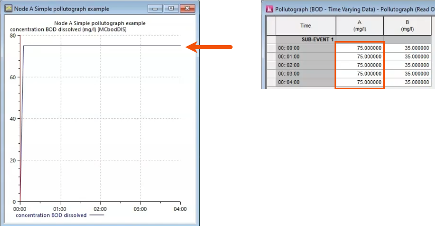Select column A (mg/l) header
Screen dimensions: 435x226
coord(360,26)
